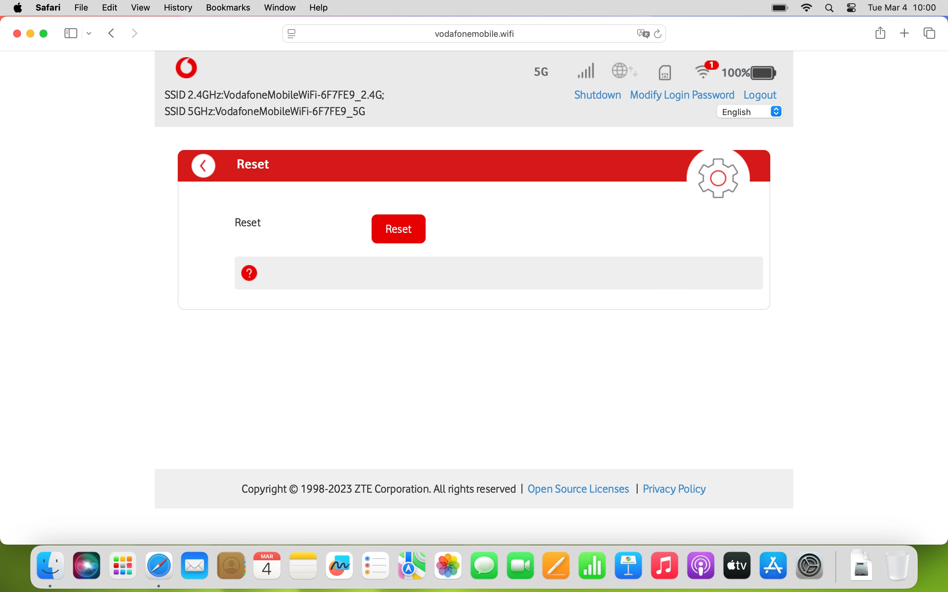This screenshot has width=948, height=592.
Task: Reload the page with refresh icon
Action: (x=658, y=34)
